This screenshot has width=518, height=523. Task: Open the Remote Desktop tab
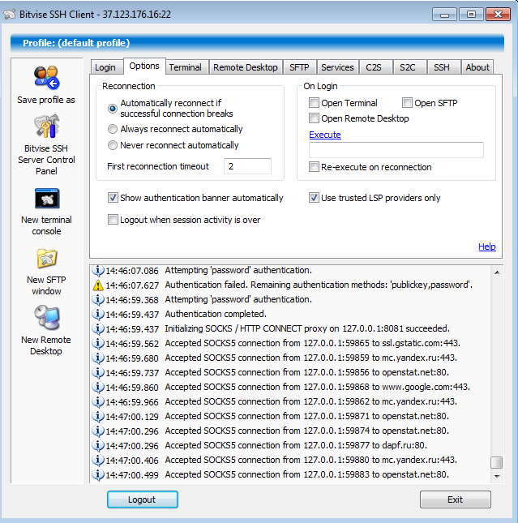[246, 67]
